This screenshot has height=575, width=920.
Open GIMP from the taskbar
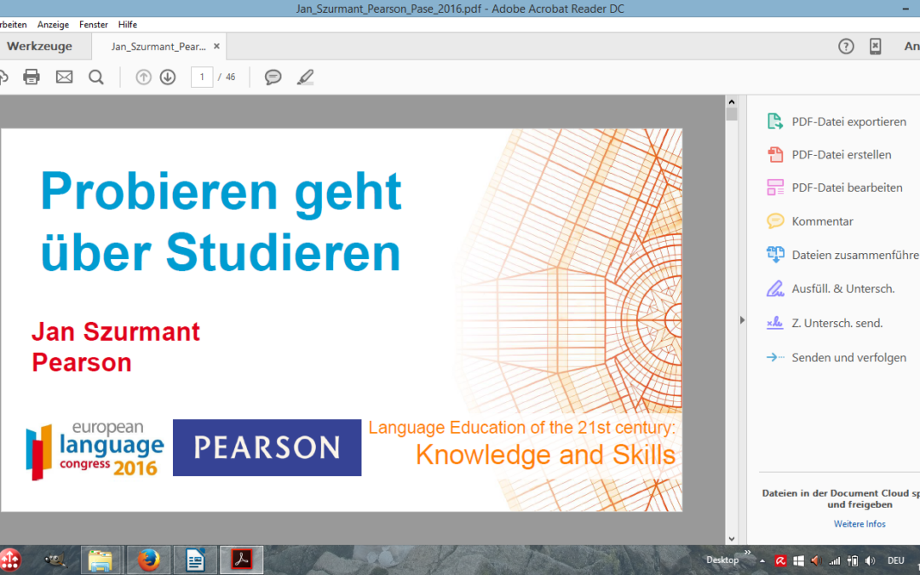(55, 561)
